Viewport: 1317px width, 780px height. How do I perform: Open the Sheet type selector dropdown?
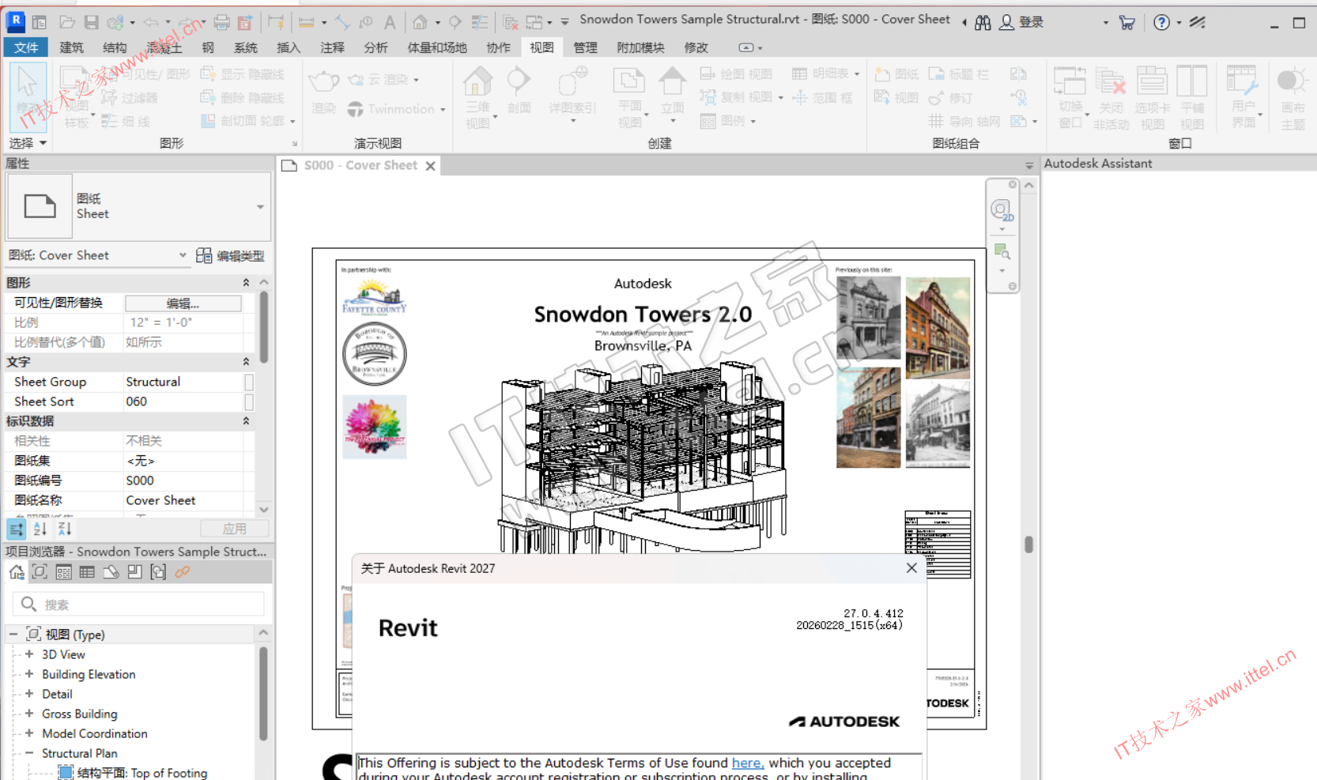tap(260, 207)
